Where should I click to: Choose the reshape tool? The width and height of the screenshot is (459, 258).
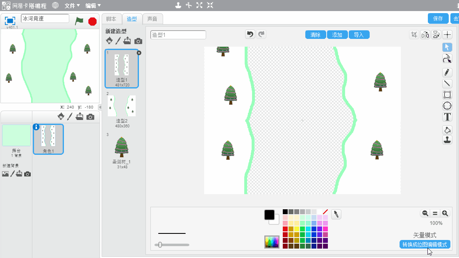click(447, 59)
